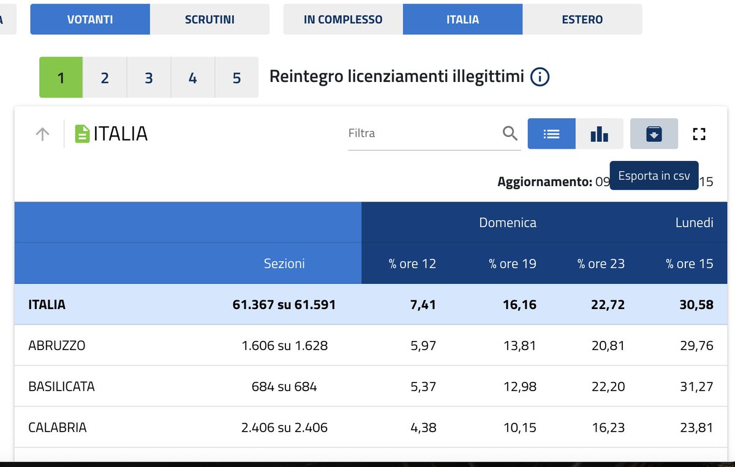The image size is (735, 467).
Task: Select the VOTANTI tab
Action: (x=89, y=19)
